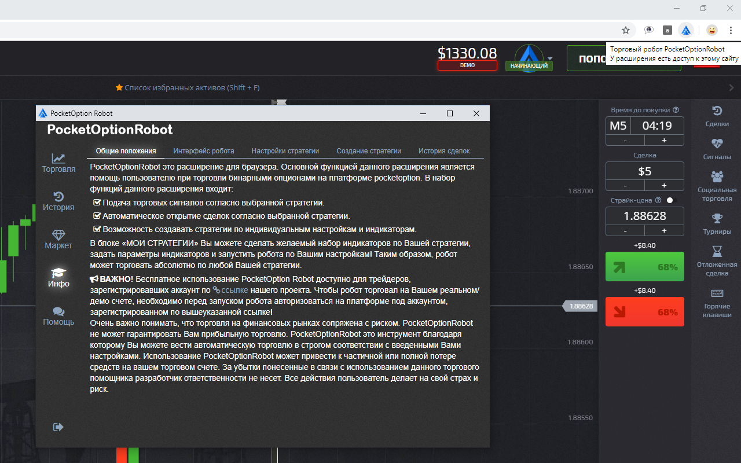Open the Сигналы panel
Screen dimensions: 741x463
[717, 149]
